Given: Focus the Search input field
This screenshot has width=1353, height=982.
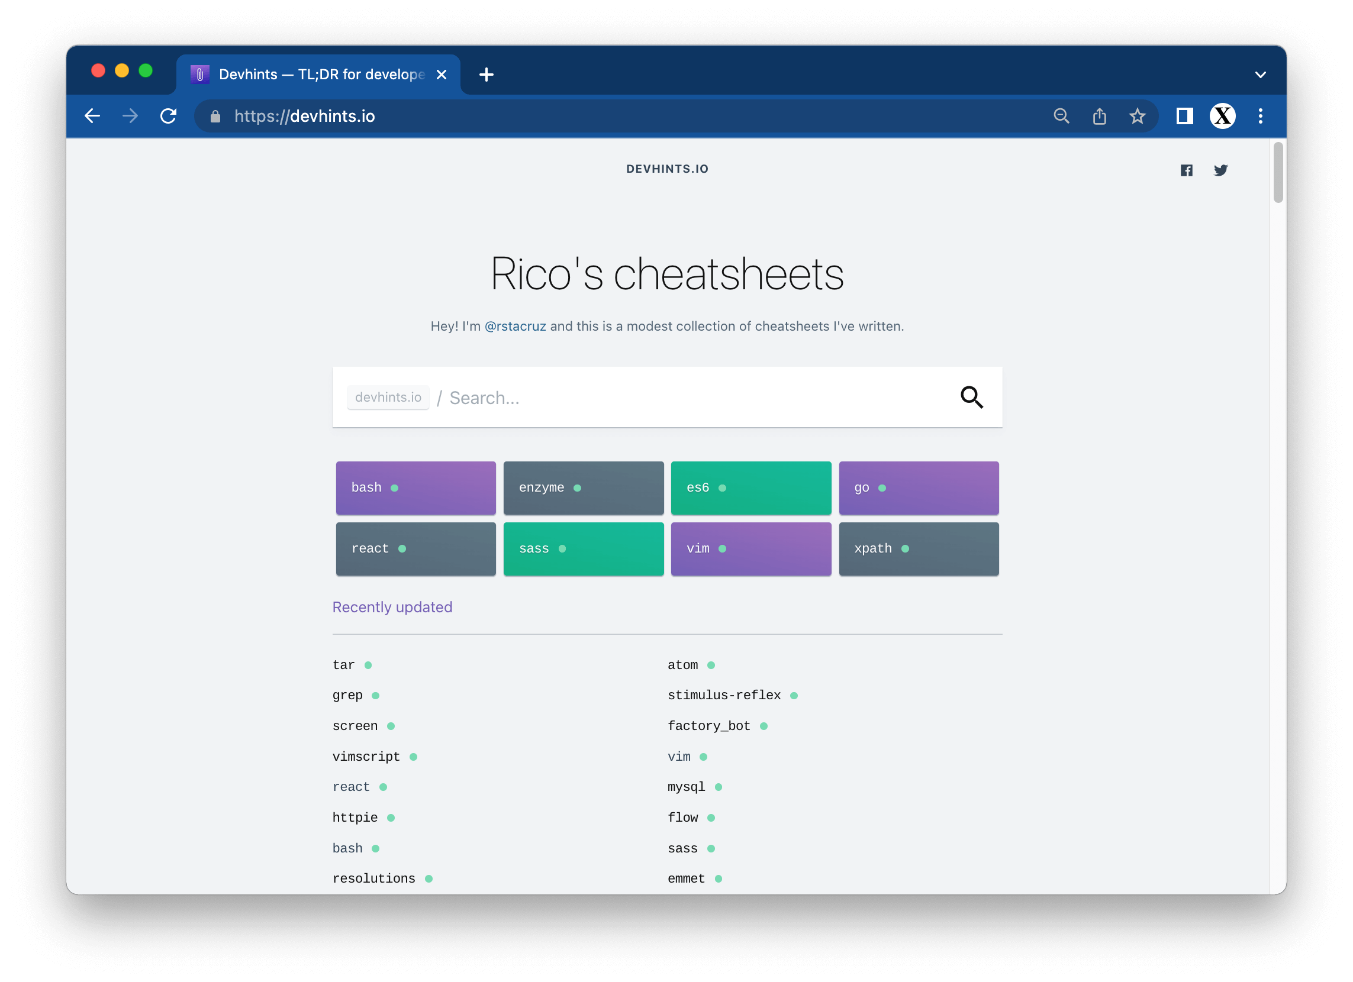Looking at the screenshot, I should pyautogui.click(x=686, y=398).
